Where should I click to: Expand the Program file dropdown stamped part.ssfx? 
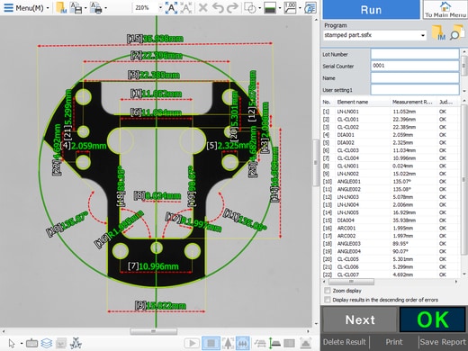pyautogui.click(x=423, y=35)
